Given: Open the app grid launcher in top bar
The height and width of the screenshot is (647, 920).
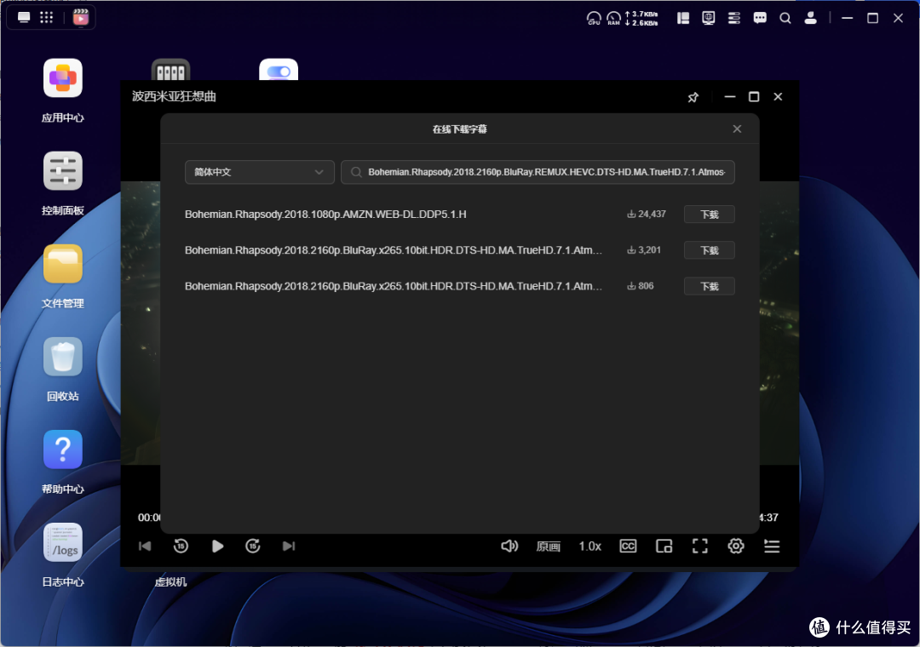Looking at the screenshot, I should coord(46,17).
